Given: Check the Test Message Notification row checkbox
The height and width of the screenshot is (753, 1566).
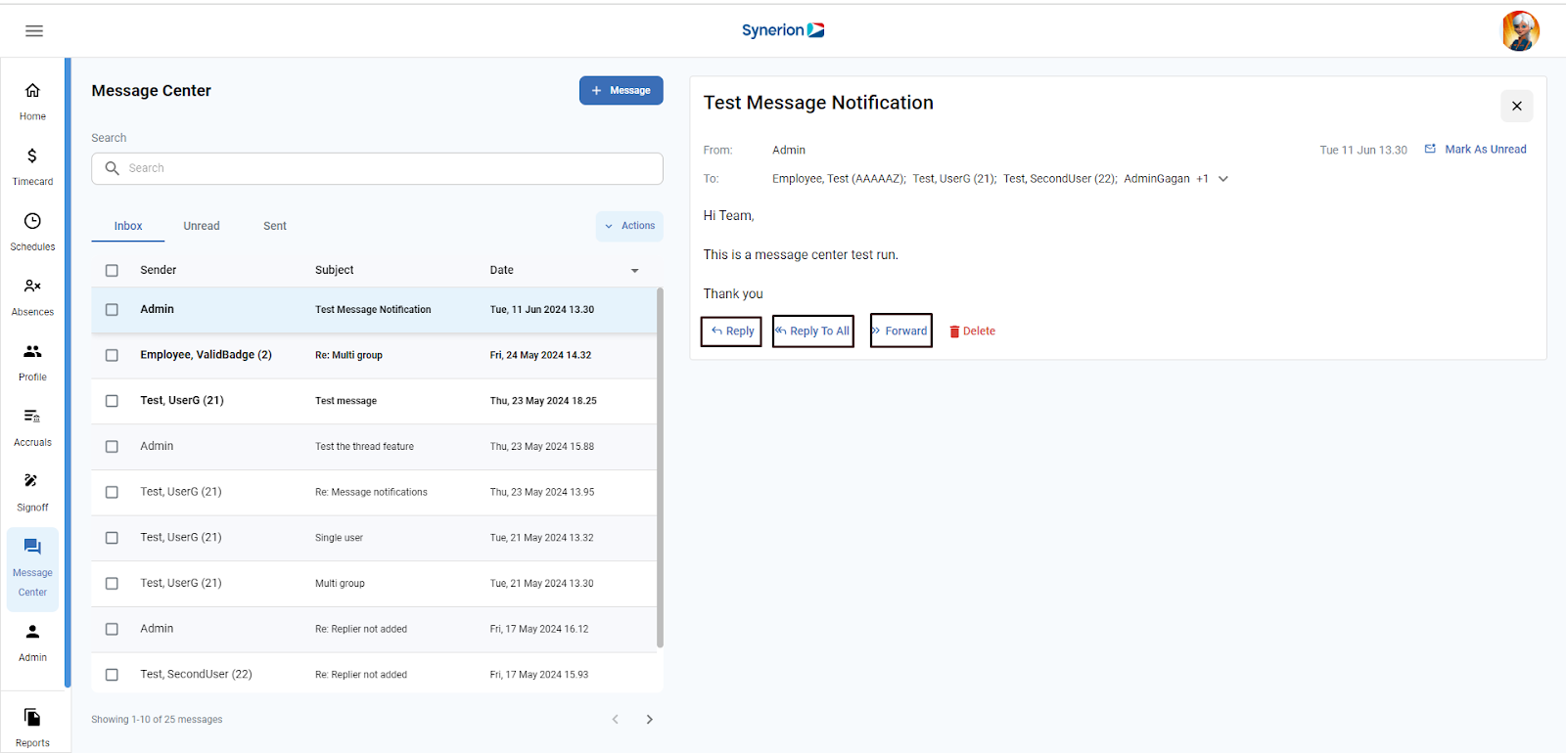Looking at the screenshot, I should pos(112,309).
